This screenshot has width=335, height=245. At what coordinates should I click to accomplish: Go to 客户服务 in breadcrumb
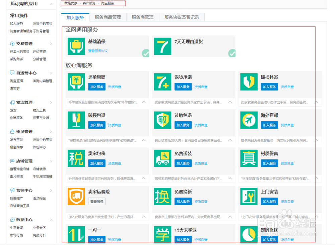point(89,3)
